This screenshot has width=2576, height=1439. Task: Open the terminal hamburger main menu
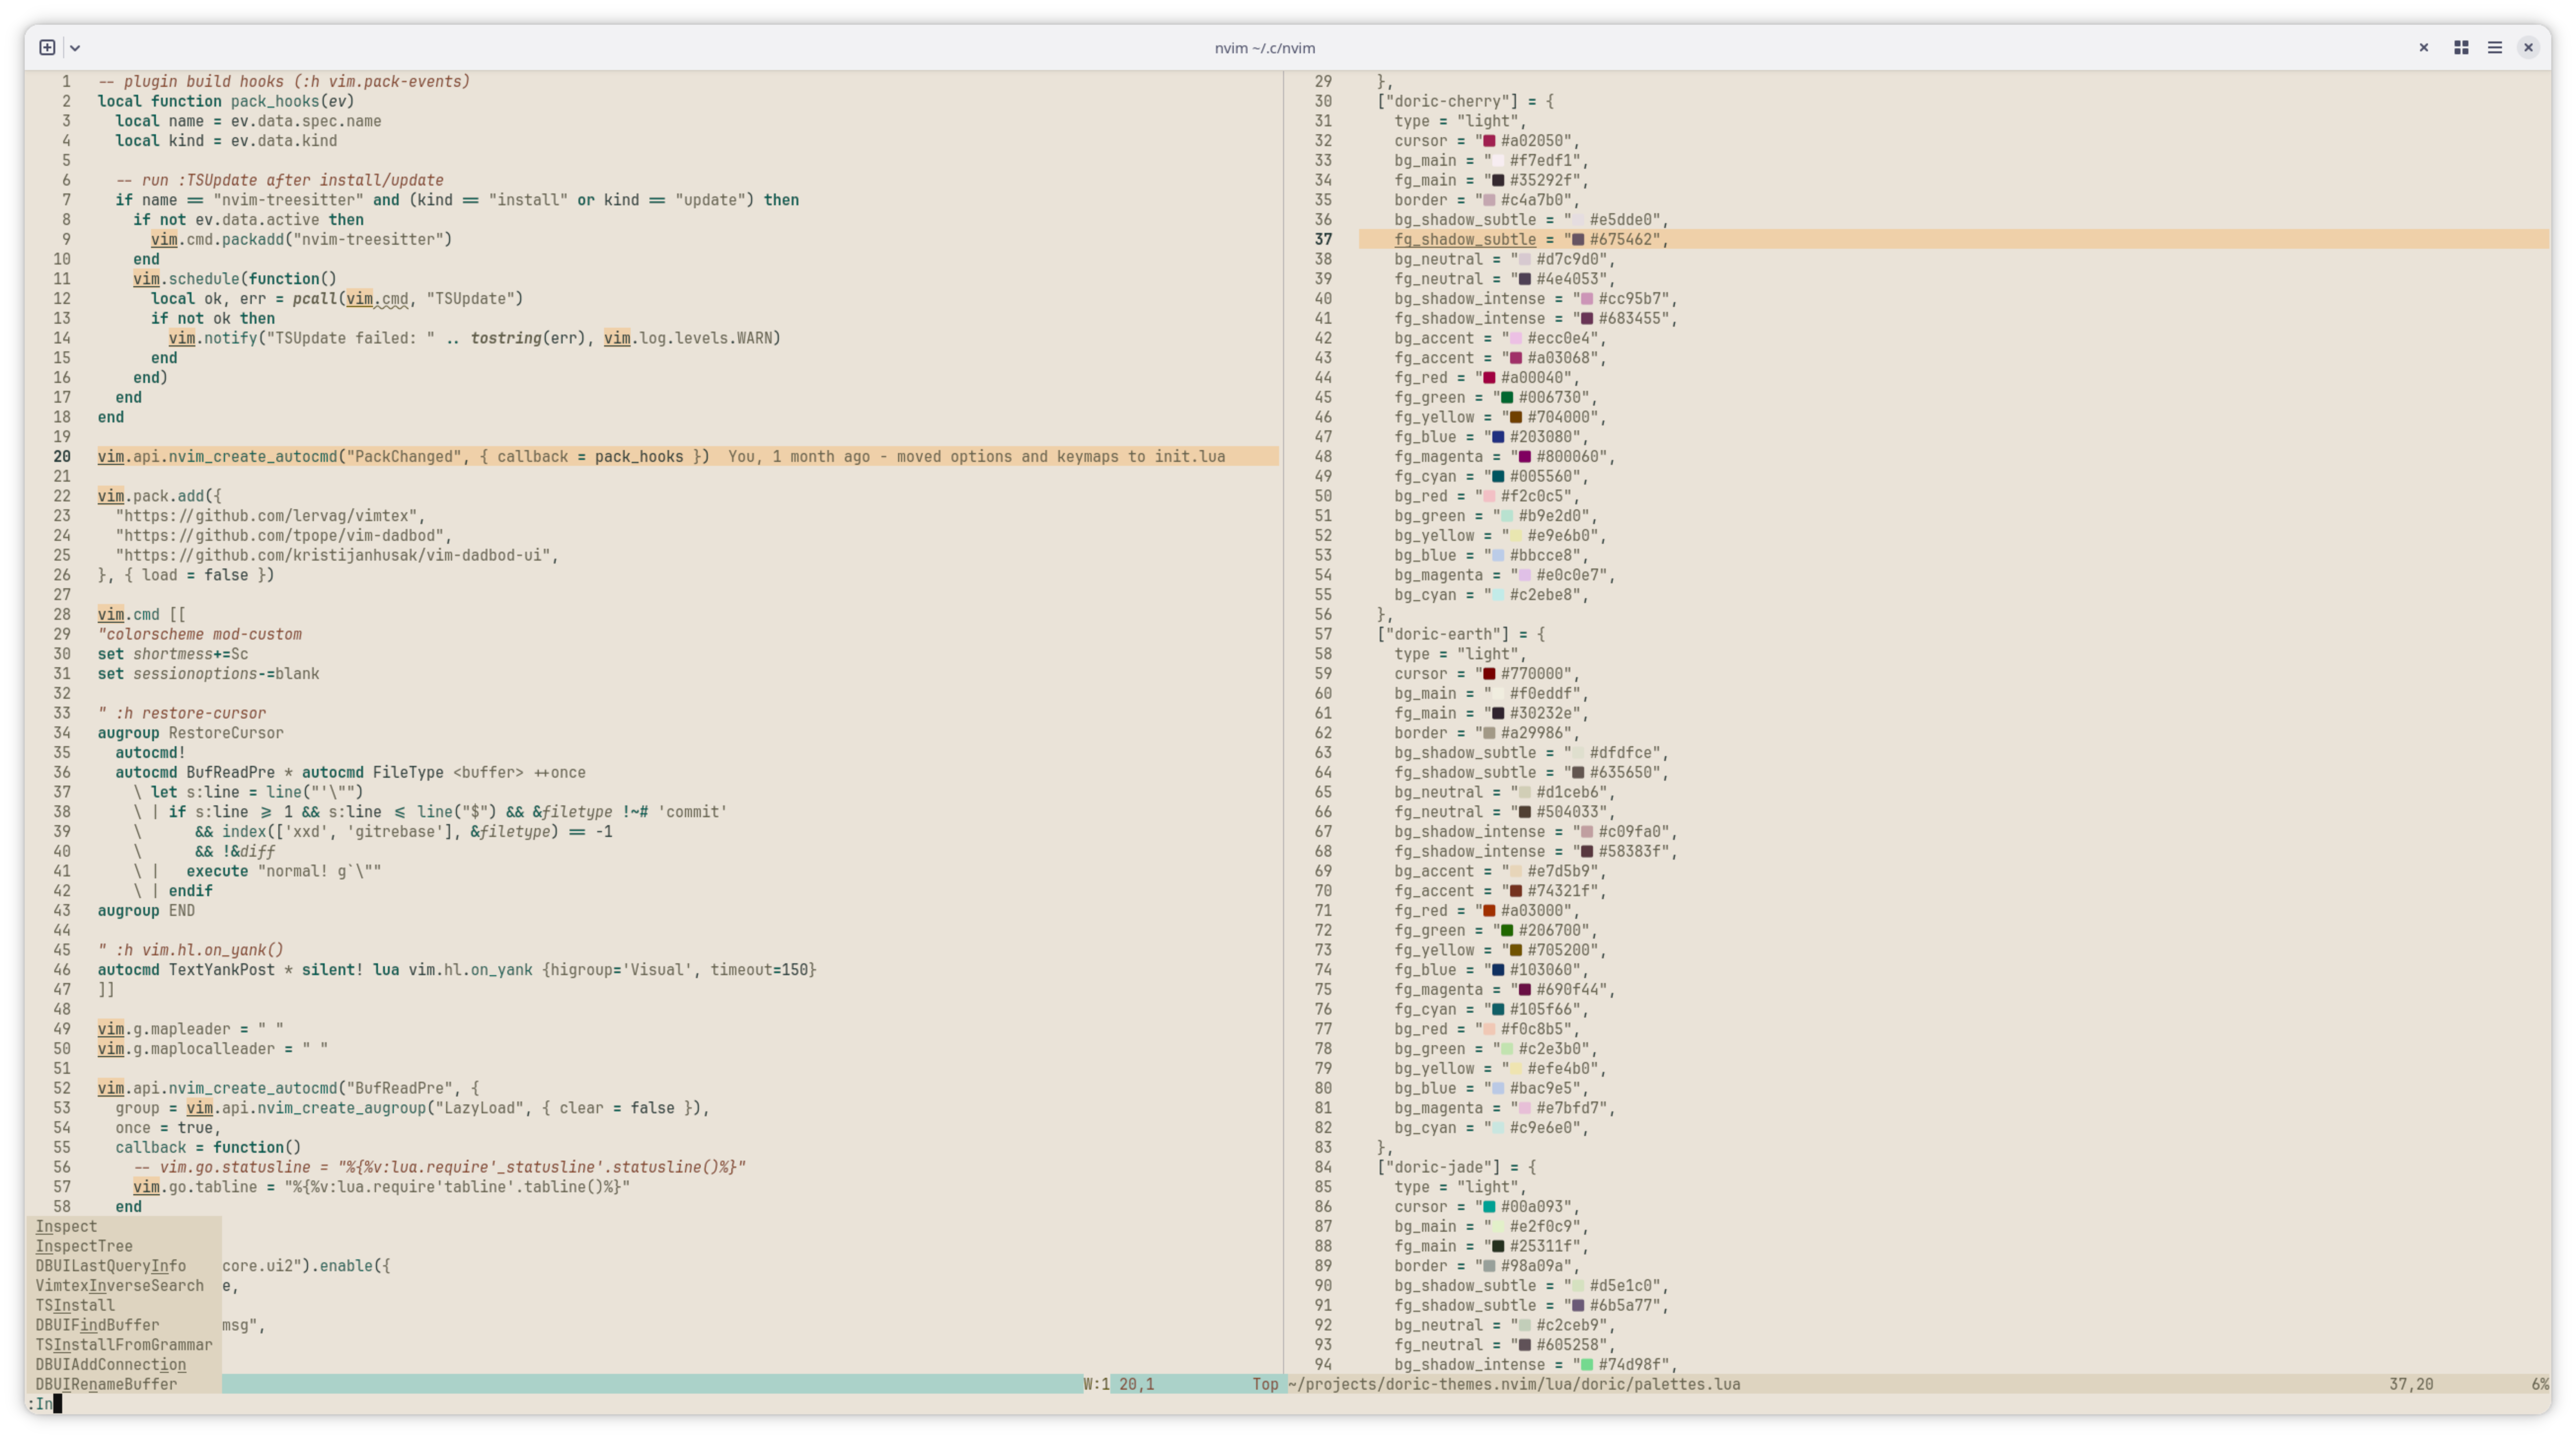[x=2495, y=47]
